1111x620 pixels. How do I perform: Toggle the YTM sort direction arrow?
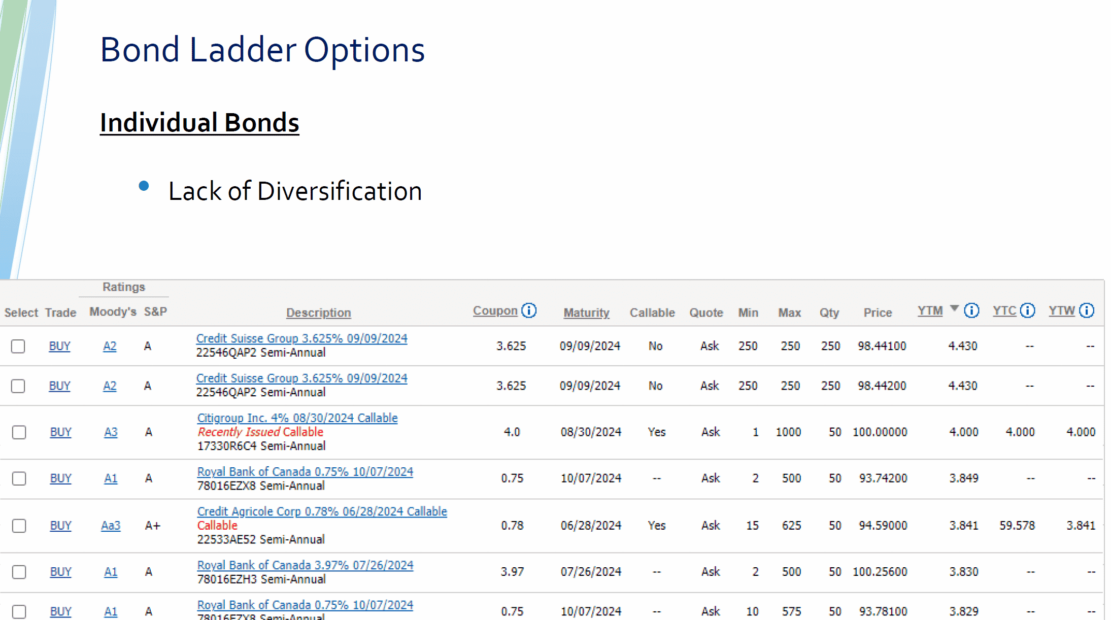point(956,307)
